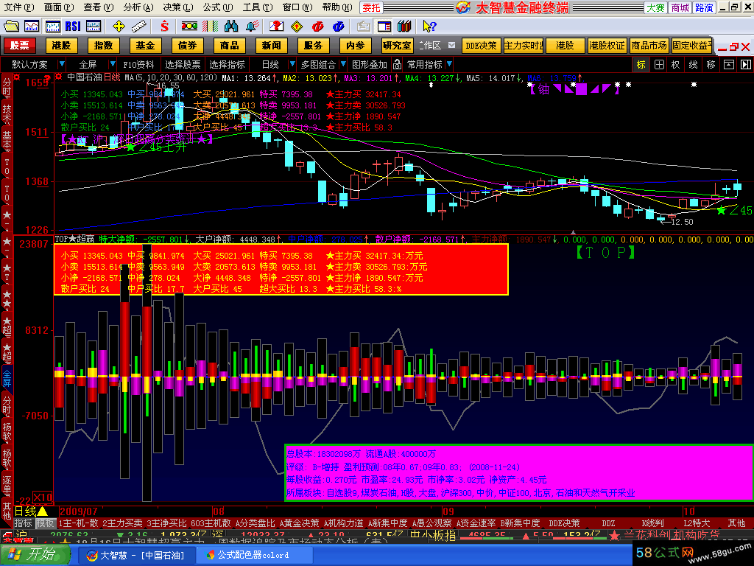754x566 pixels.
Task: Open the time-sharing line chart icon
Action: pyautogui.click(x=32, y=26)
